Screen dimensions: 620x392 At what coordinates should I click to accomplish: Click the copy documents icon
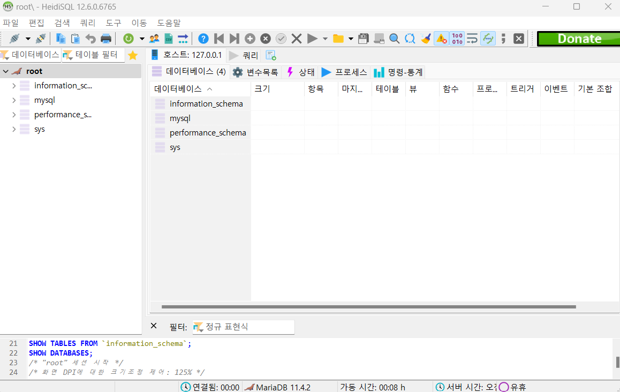[x=61, y=39]
